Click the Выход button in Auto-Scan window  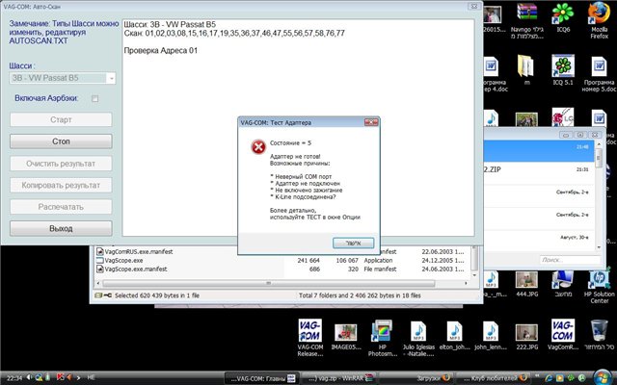[x=61, y=229]
